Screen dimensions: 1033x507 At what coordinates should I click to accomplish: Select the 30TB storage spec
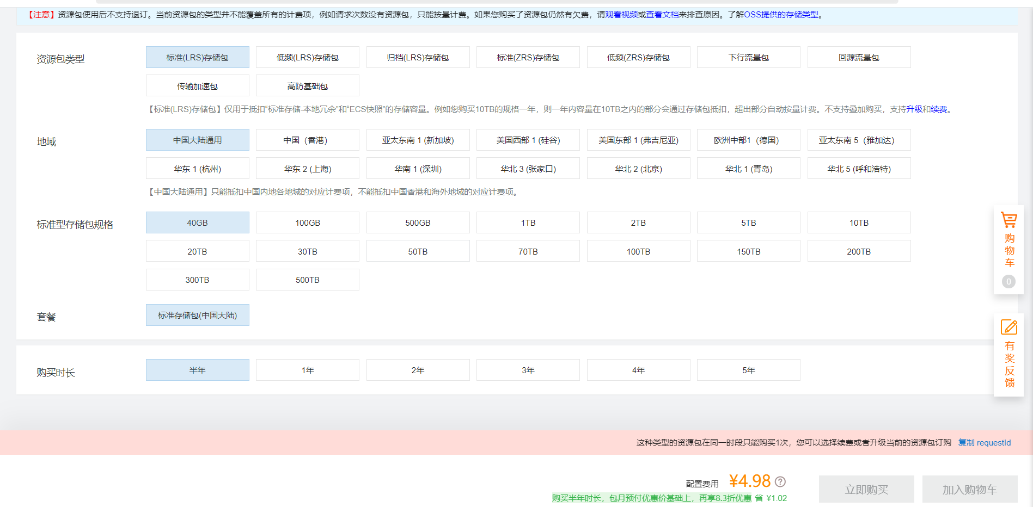(x=307, y=251)
